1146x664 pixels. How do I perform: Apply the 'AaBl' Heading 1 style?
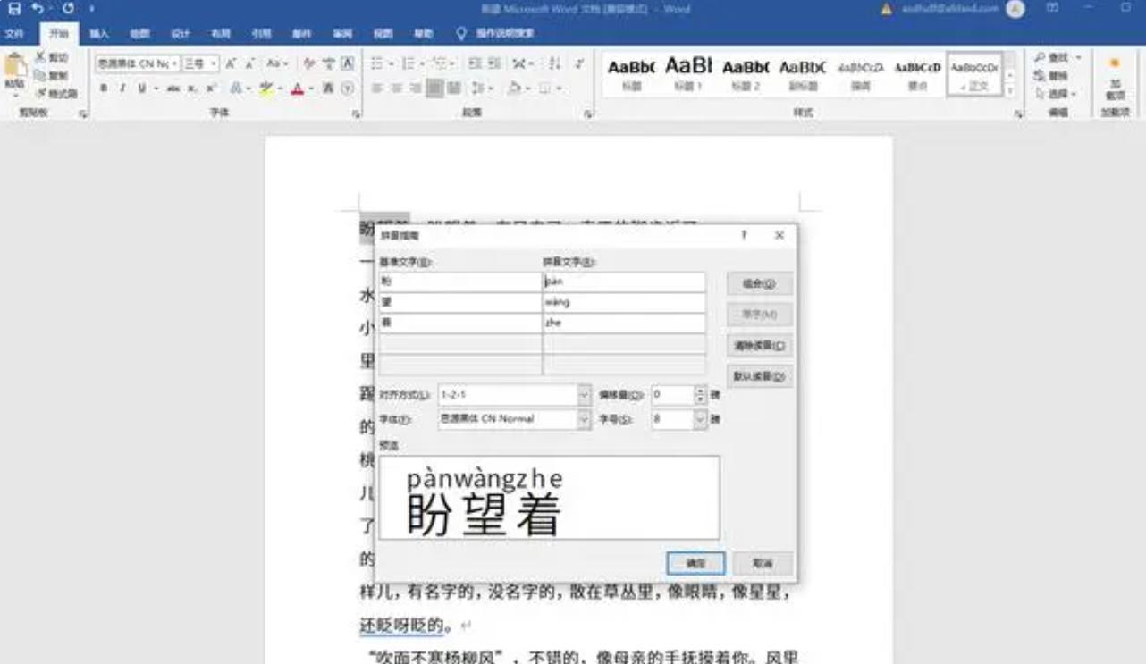point(688,72)
